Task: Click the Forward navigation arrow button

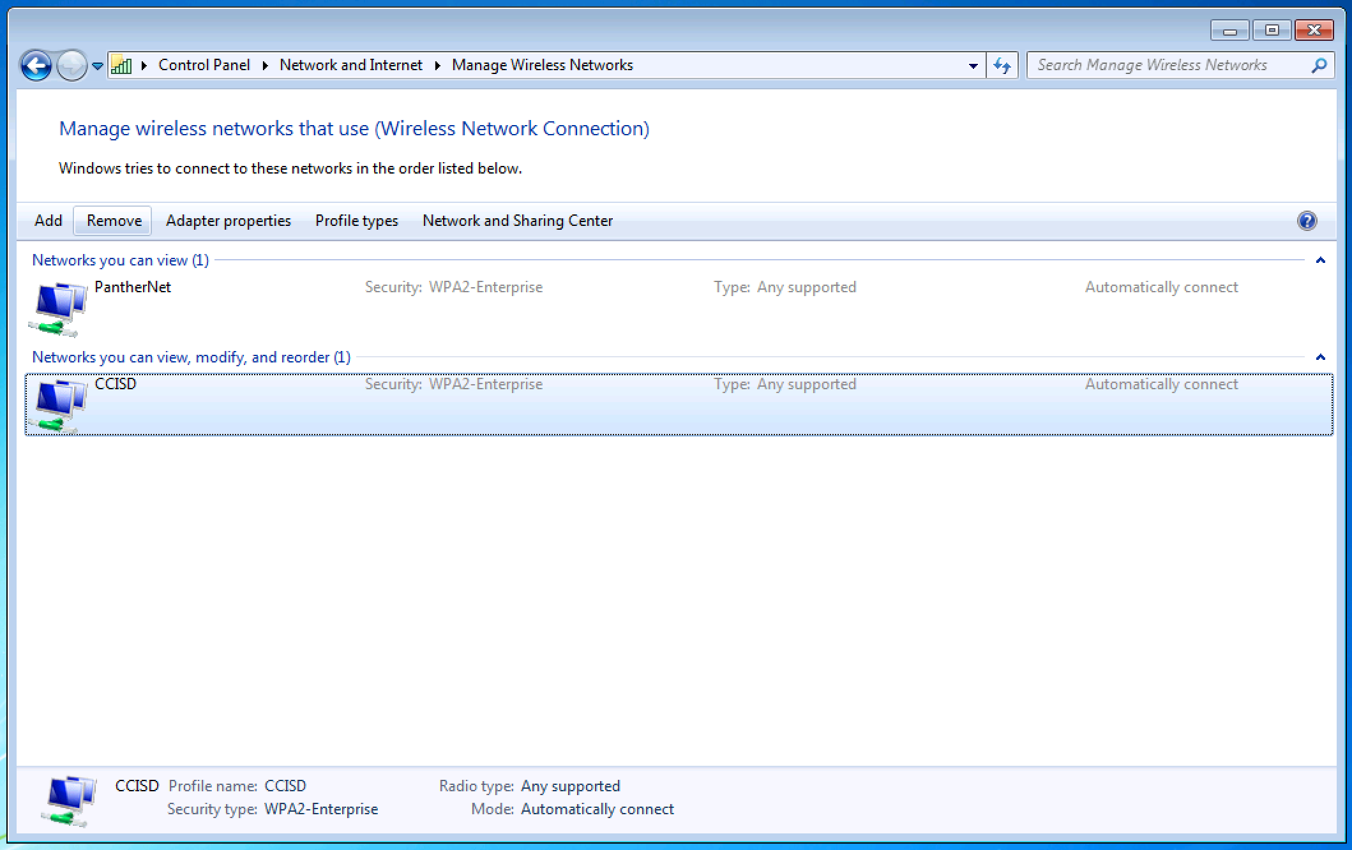Action: tap(72, 65)
